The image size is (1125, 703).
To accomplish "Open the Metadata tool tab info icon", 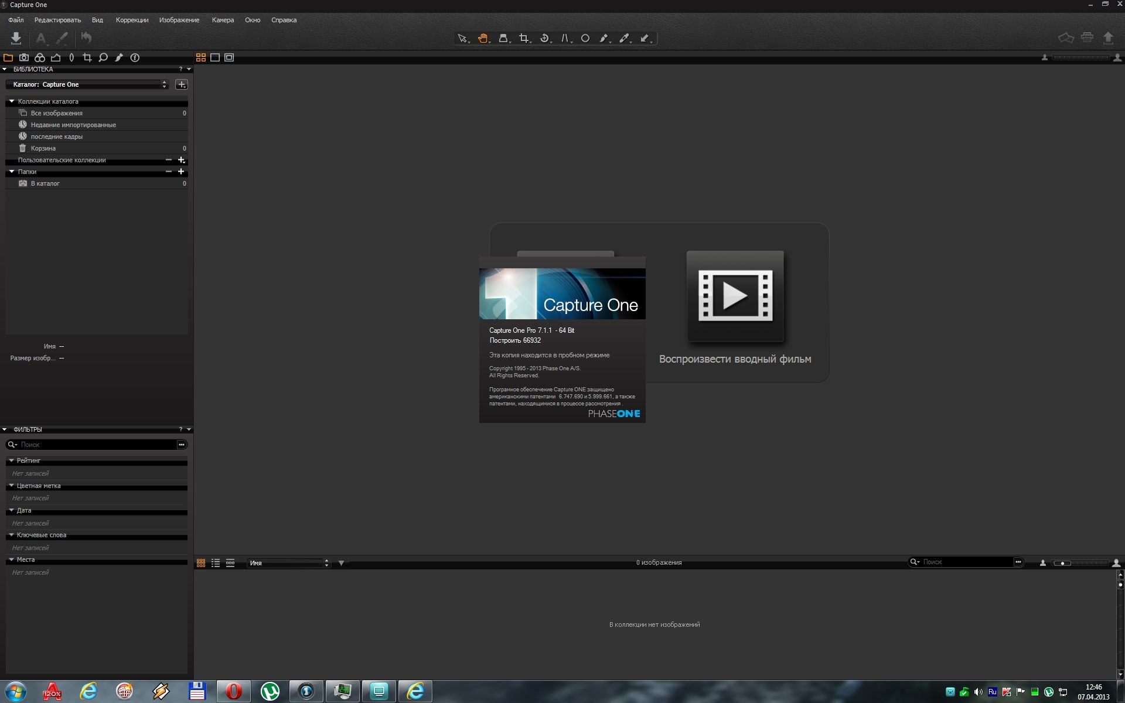I will pyautogui.click(x=135, y=57).
